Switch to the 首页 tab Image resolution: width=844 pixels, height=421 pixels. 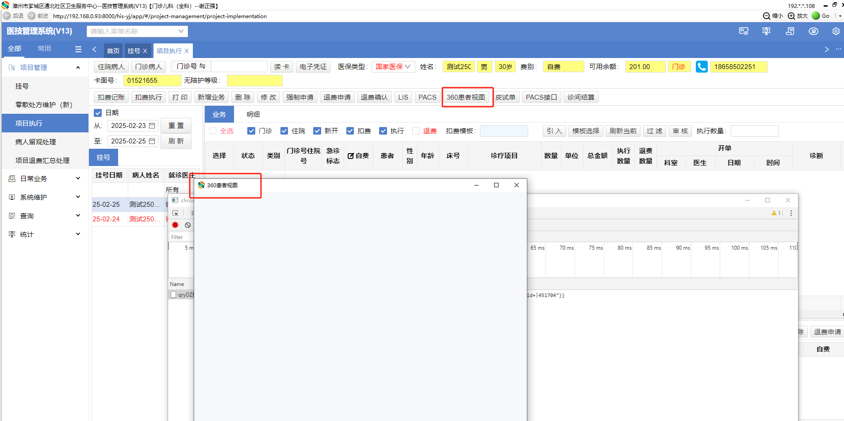coord(113,51)
